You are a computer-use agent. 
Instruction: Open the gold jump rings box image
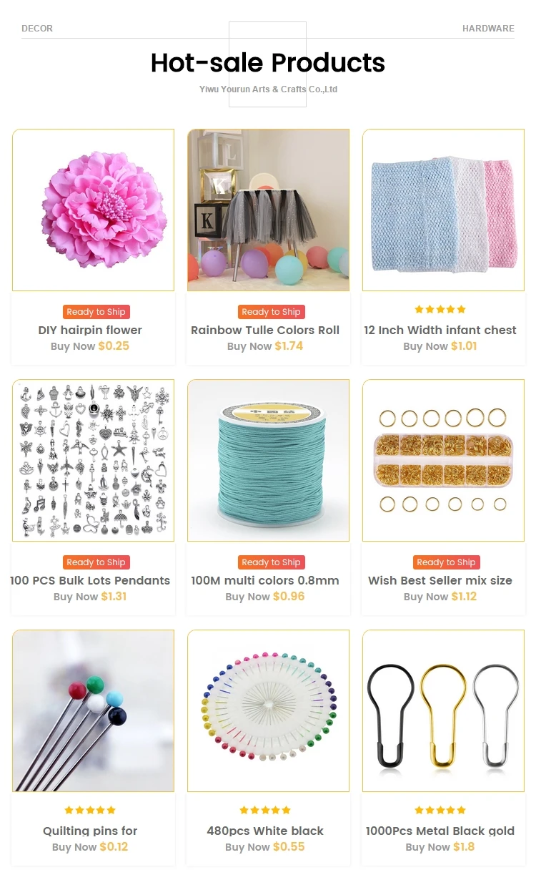444,461
